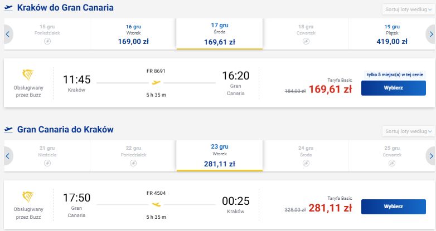436x231 pixels.
Task: Open sort dropdown for Gran Canaria to Kraków
Action: point(409,131)
